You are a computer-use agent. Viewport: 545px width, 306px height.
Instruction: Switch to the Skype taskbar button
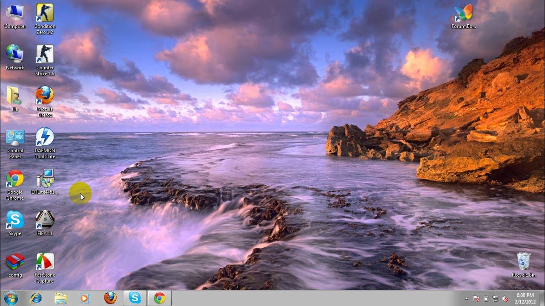pos(135,298)
